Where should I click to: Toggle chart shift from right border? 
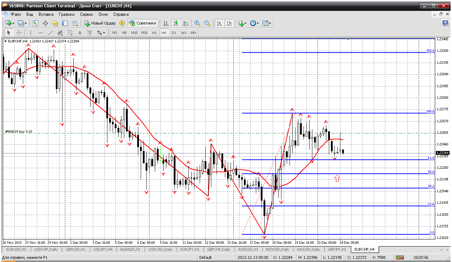point(229,23)
